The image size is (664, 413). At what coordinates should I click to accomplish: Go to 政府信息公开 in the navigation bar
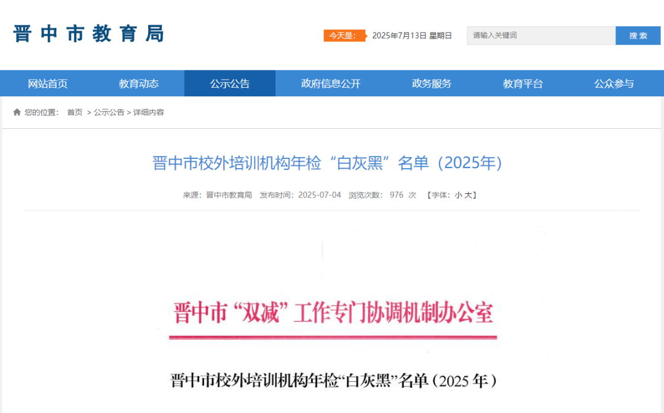click(331, 83)
